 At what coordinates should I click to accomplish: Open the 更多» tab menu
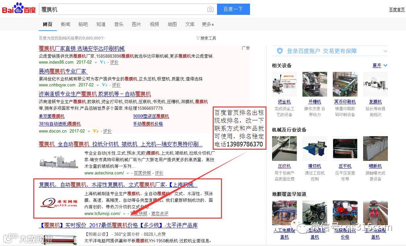tap(208, 24)
